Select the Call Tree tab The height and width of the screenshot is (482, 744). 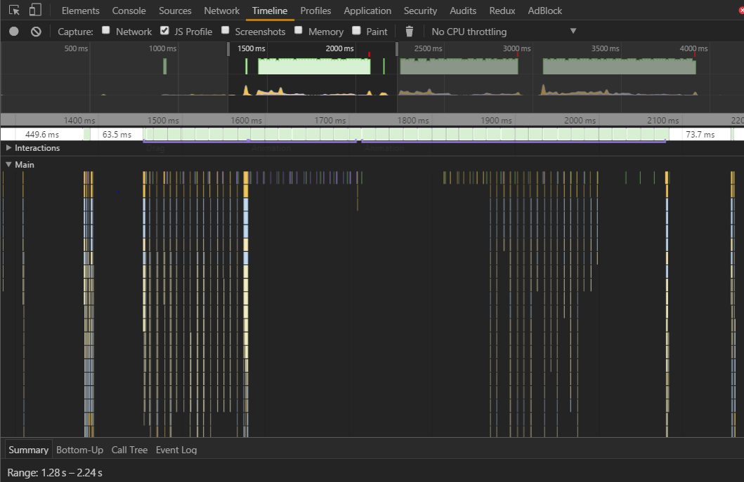[x=129, y=450]
